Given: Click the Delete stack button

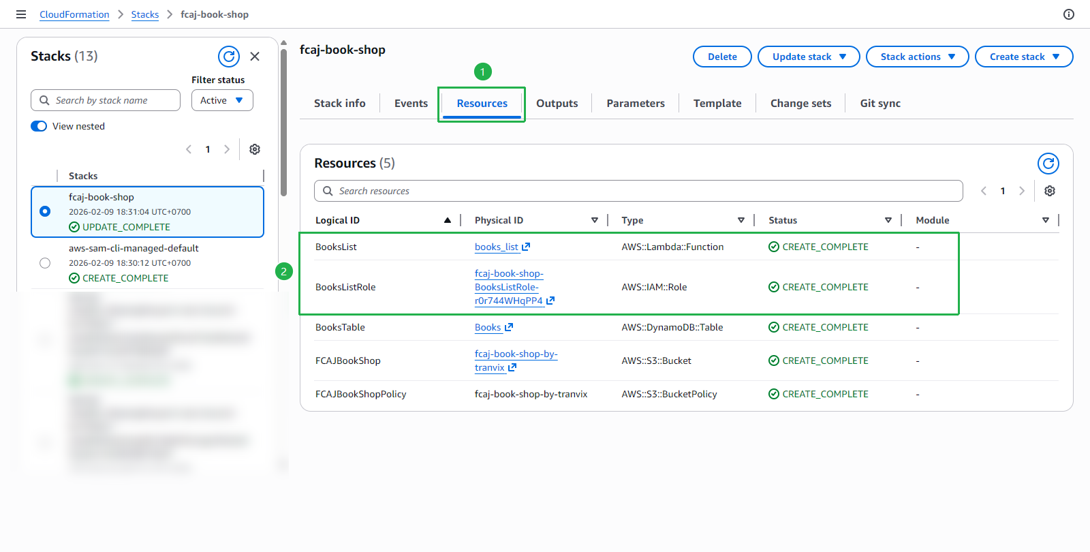Looking at the screenshot, I should click(722, 57).
